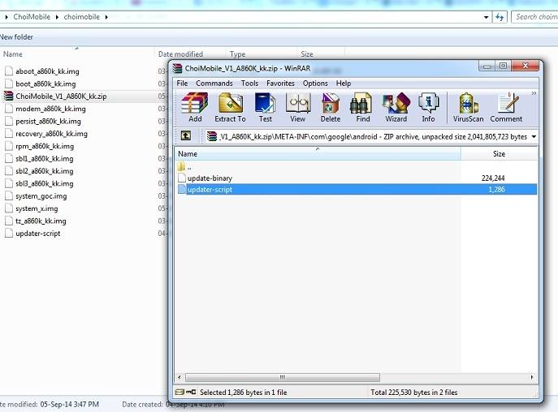The image size is (558, 412).
Task: Click the Add toolbar icon in WinRAR
Action: click(195, 107)
